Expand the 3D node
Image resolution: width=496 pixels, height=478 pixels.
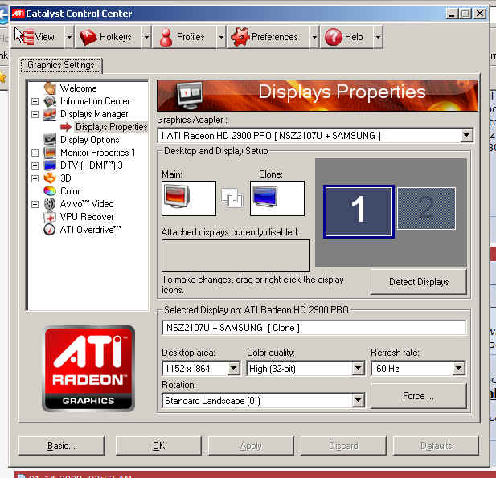(x=35, y=178)
